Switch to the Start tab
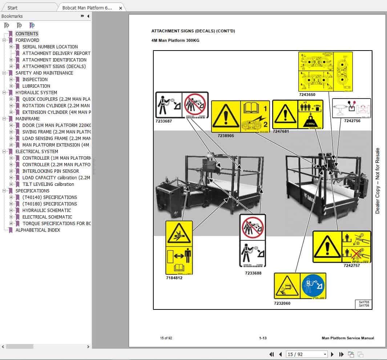The width and height of the screenshot is (387, 360). coord(12,7)
